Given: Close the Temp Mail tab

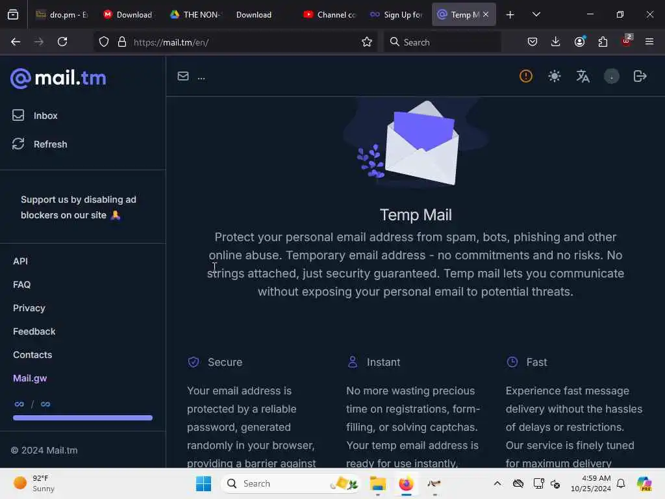Looking at the screenshot, I should [x=486, y=15].
